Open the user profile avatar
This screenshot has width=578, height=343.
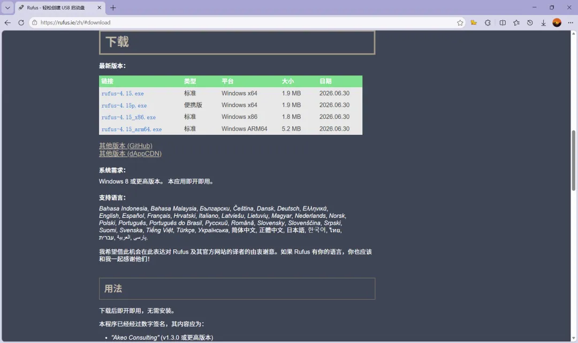(557, 23)
